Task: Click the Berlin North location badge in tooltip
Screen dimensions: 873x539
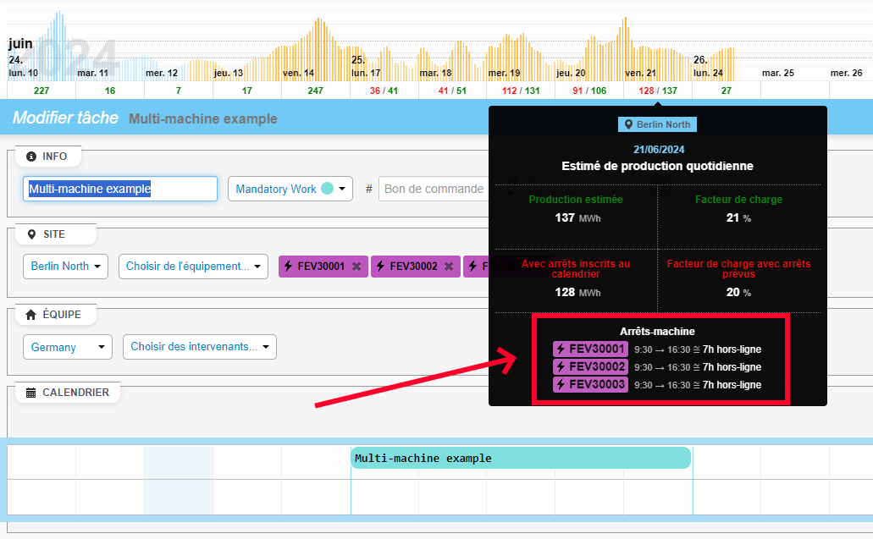Action: pyautogui.click(x=657, y=124)
